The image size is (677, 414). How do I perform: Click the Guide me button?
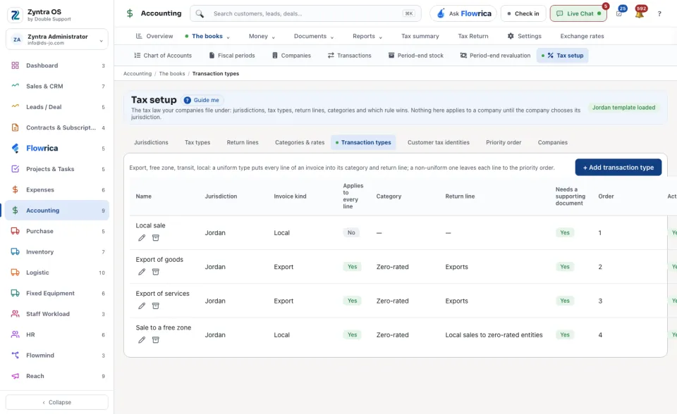click(x=202, y=100)
